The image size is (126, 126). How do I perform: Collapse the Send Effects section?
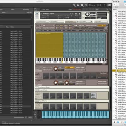37,101
